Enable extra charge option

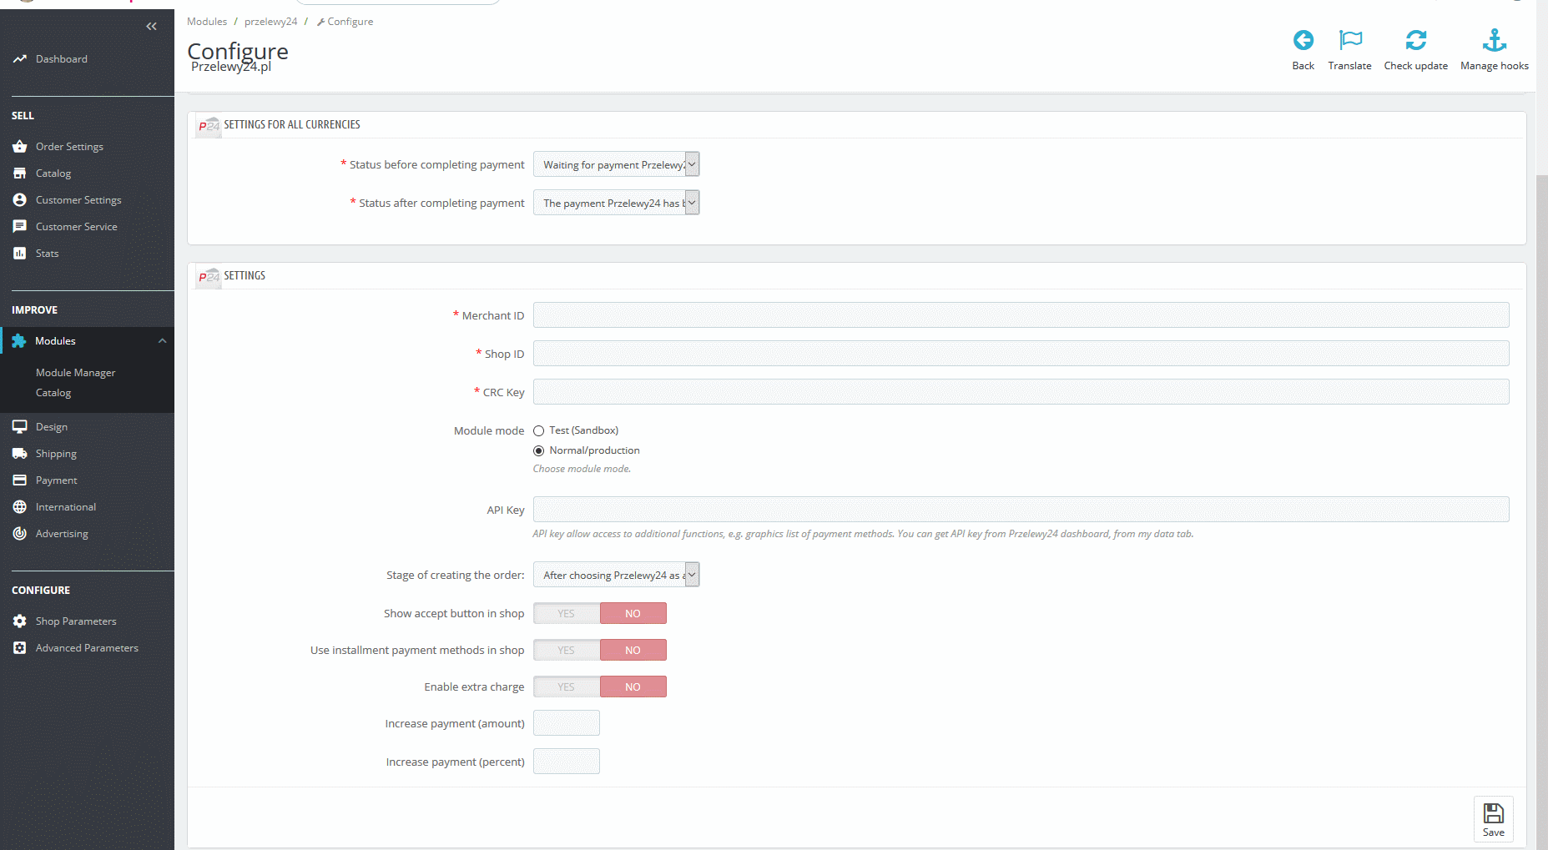tap(566, 686)
